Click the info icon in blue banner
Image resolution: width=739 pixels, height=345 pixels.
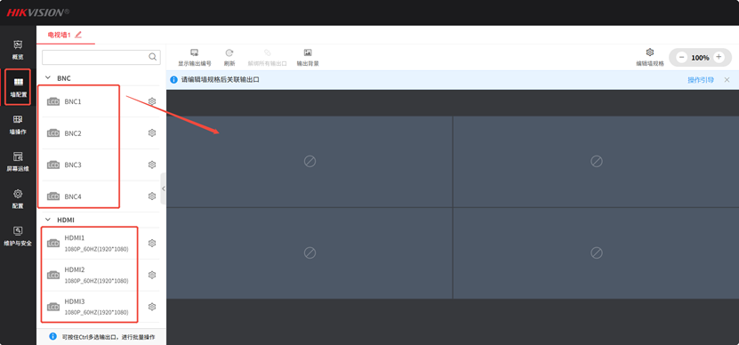coord(174,80)
